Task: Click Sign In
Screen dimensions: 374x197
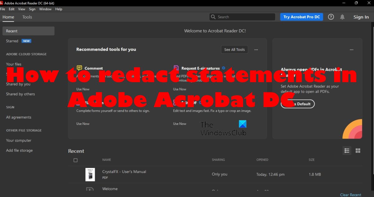Action: click(361, 17)
